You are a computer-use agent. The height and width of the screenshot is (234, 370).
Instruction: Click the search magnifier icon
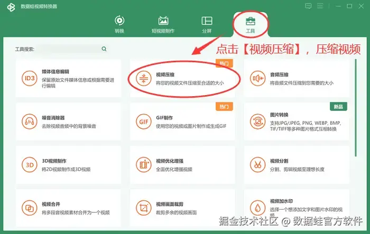pos(104,49)
